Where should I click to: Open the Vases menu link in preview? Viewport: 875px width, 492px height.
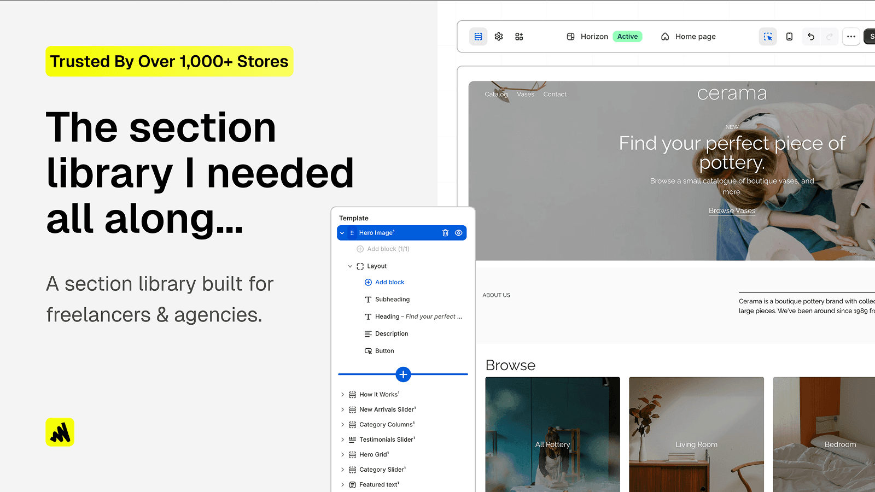pos(526,95)
